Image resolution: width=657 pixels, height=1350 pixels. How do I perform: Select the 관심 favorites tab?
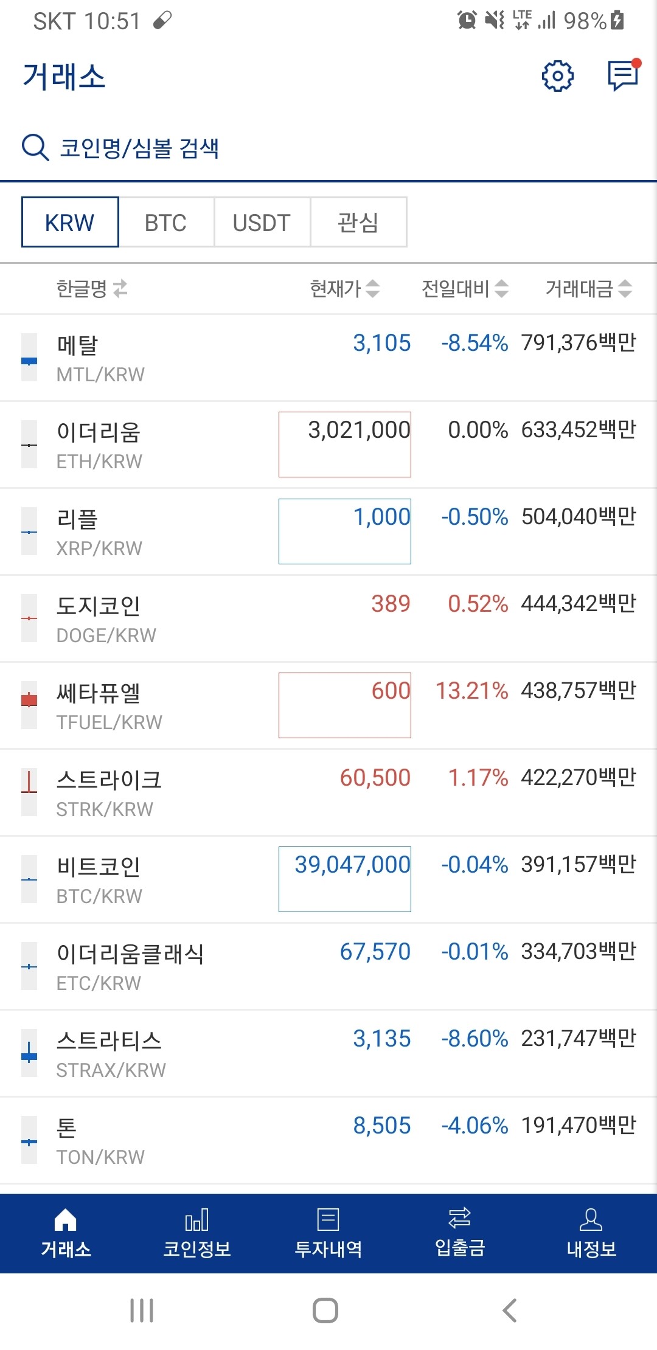coord(359,223)
